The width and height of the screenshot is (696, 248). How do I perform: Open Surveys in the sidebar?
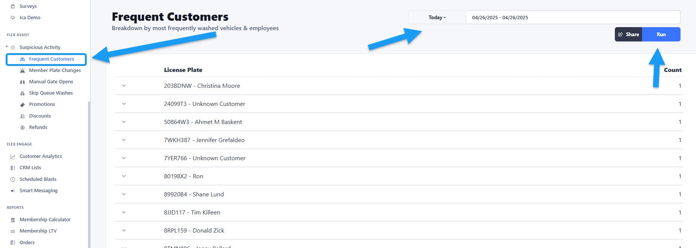coord(28,6)
